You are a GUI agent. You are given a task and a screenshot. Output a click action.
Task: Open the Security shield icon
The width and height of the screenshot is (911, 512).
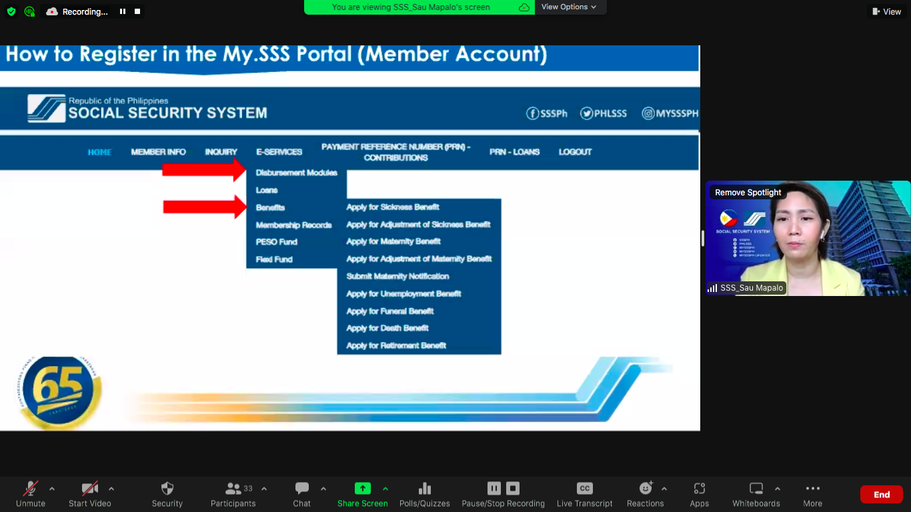167,489
